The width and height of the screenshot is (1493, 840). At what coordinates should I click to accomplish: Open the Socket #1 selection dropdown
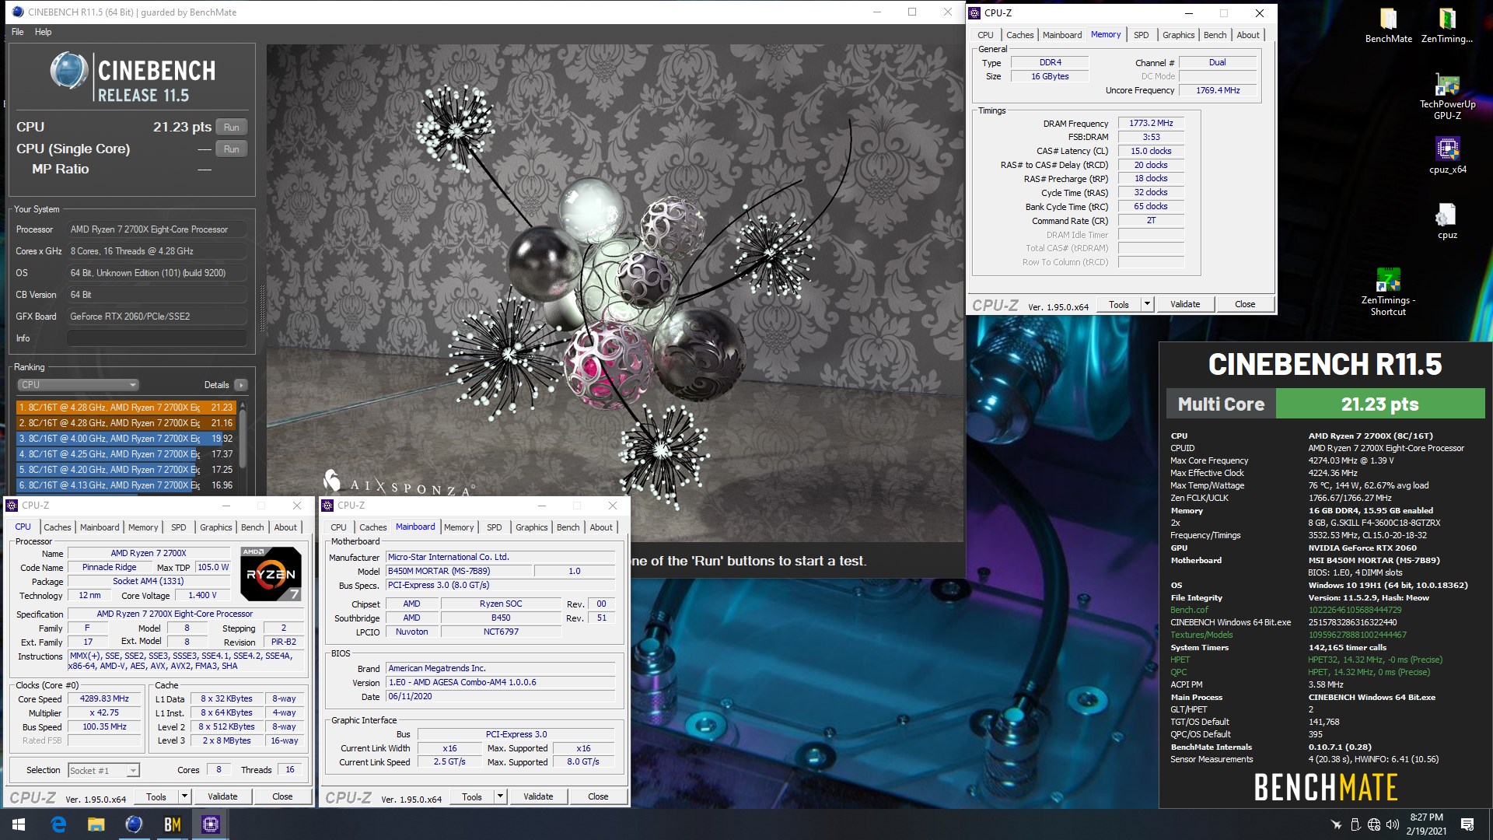pyautogui.click(x=103, y=771)
